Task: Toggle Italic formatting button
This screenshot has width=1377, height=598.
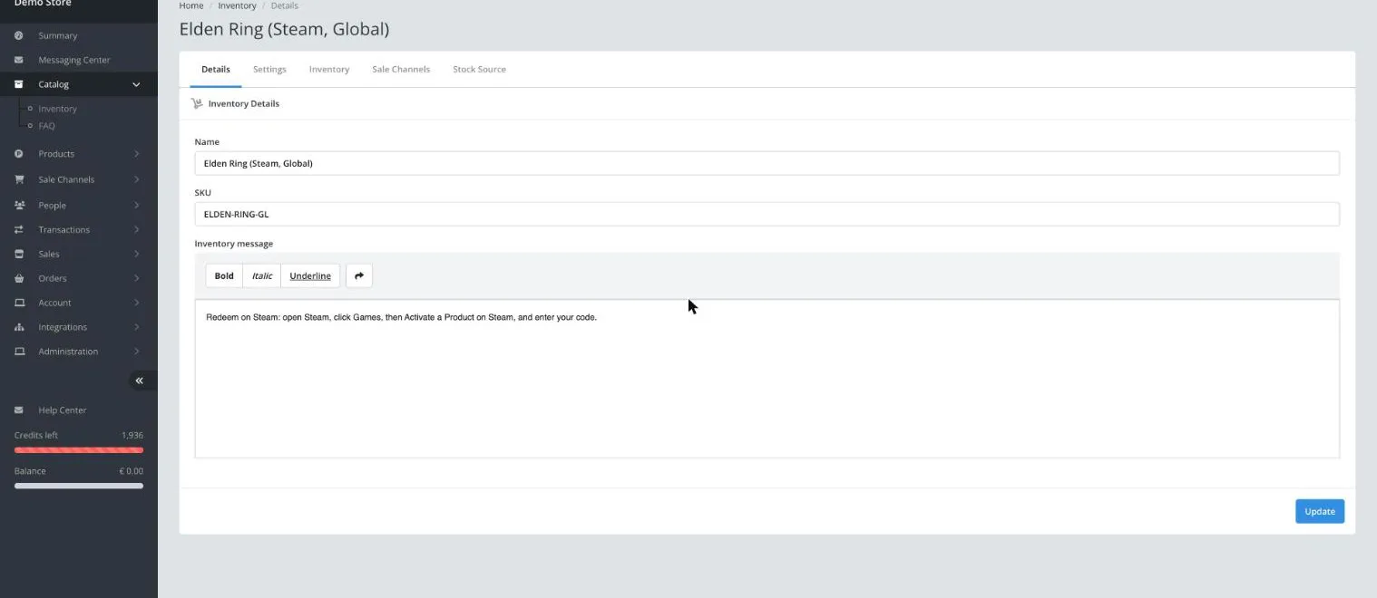Action: click(262, 275)
